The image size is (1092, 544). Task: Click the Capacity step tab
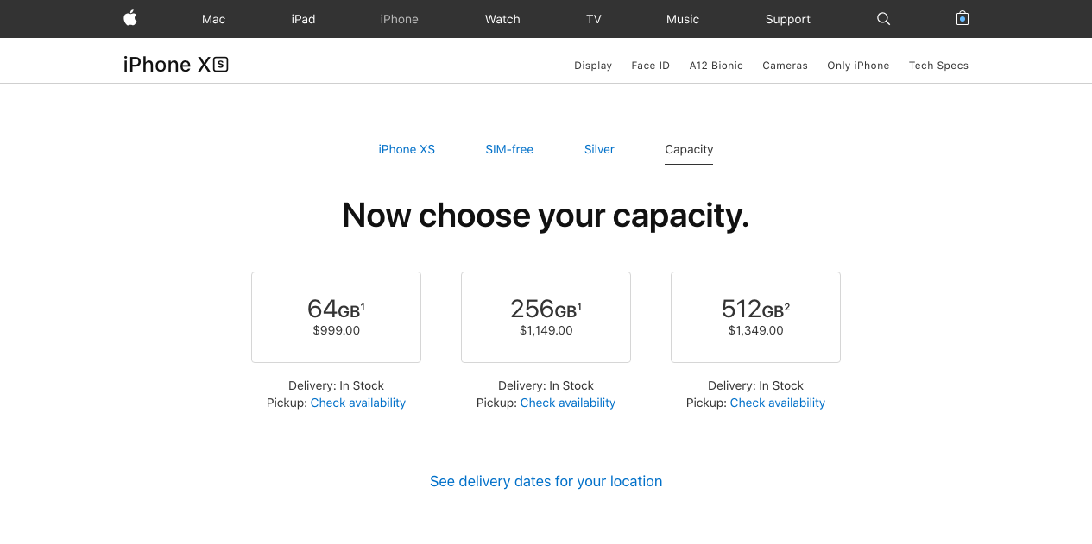click(689, 149)
